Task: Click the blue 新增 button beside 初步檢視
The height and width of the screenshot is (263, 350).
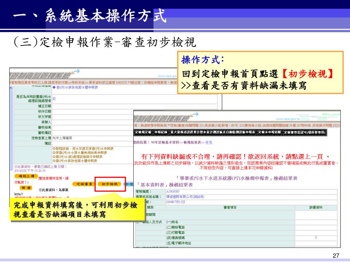Action: (x=129, y=184)
